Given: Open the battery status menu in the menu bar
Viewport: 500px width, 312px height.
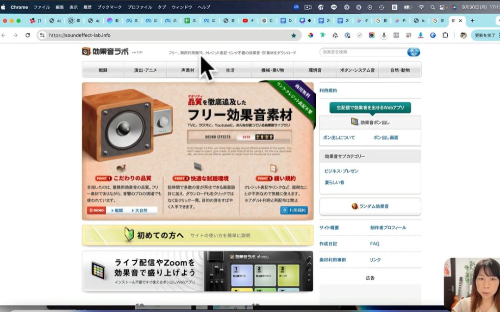Looking at the screenshot, I should click(407, 7).
